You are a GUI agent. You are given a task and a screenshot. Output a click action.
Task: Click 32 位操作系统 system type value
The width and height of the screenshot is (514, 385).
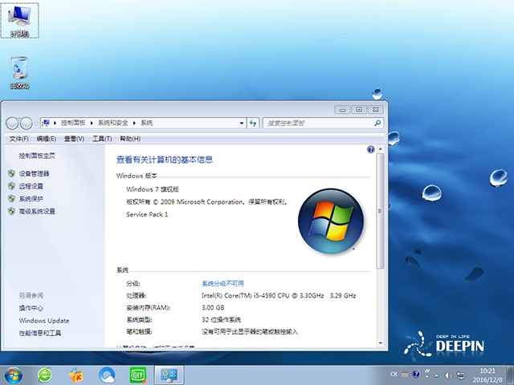[x=222, y=320]
